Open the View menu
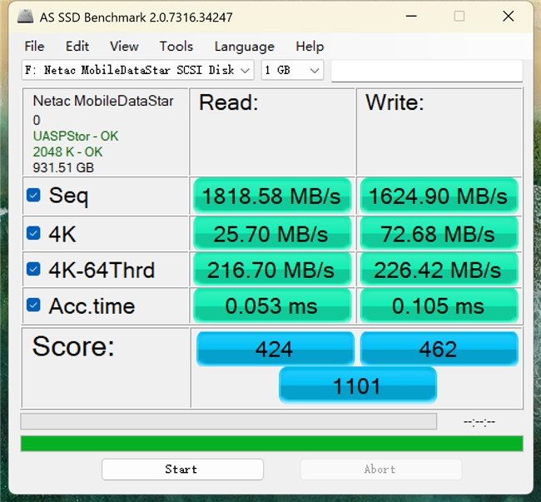 124,46
